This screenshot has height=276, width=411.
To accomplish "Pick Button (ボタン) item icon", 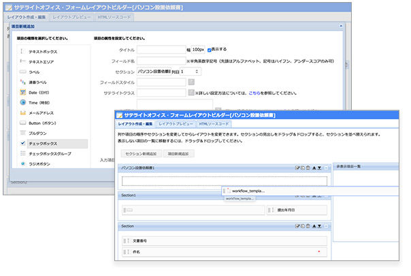I will point(23,123).
